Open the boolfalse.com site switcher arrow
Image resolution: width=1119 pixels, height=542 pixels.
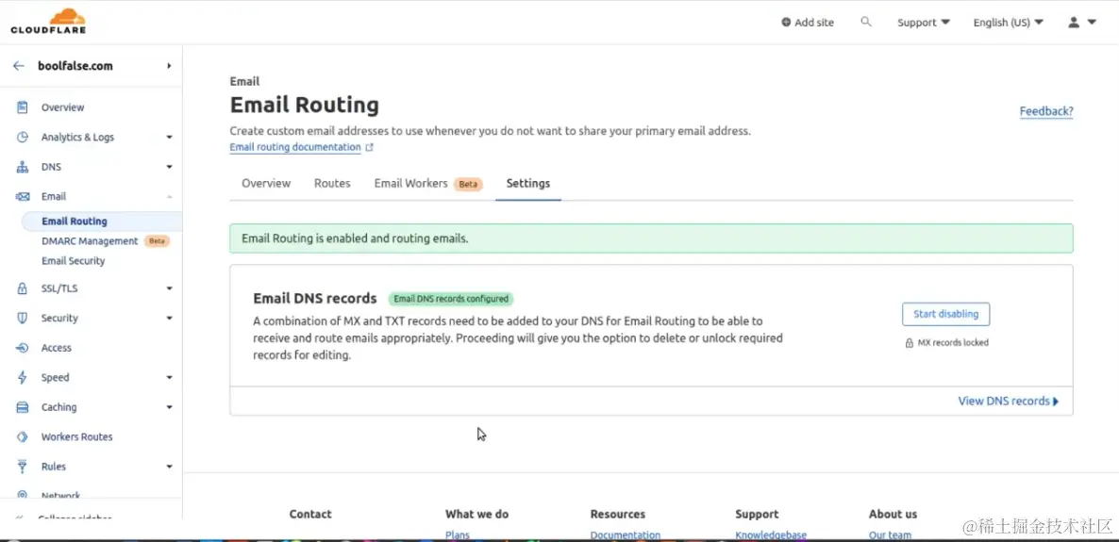tap(169, 66)
